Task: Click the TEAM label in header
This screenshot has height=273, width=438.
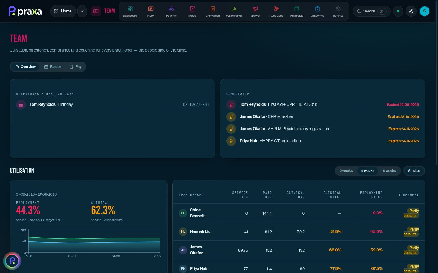Action: point(109,11)
